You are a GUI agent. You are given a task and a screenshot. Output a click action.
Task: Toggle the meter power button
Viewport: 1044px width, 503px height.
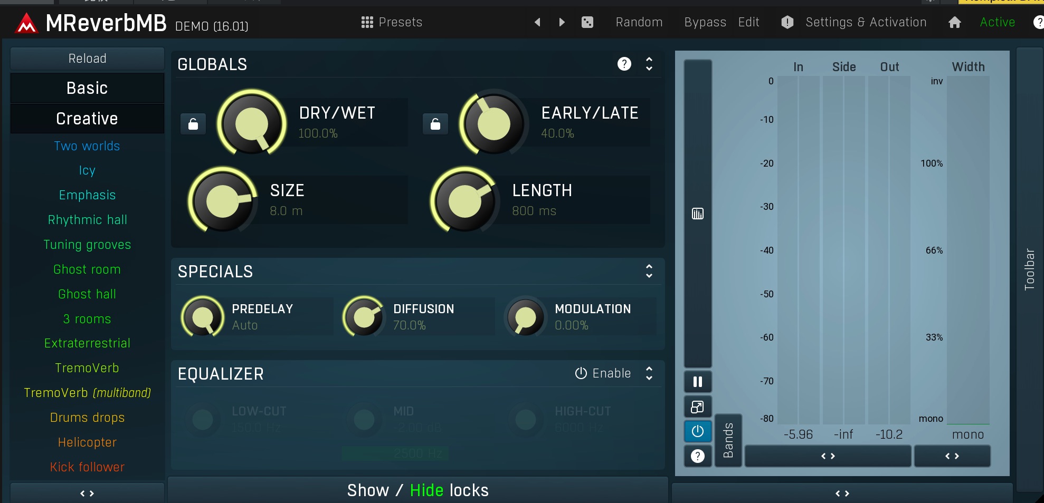697,431
